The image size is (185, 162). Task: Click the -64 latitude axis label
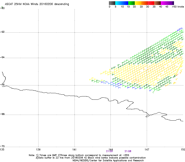click(2, 58)
